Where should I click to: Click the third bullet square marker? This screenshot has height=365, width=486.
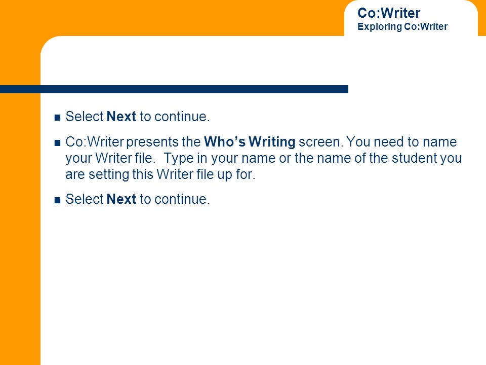click(x=57, y=200)
